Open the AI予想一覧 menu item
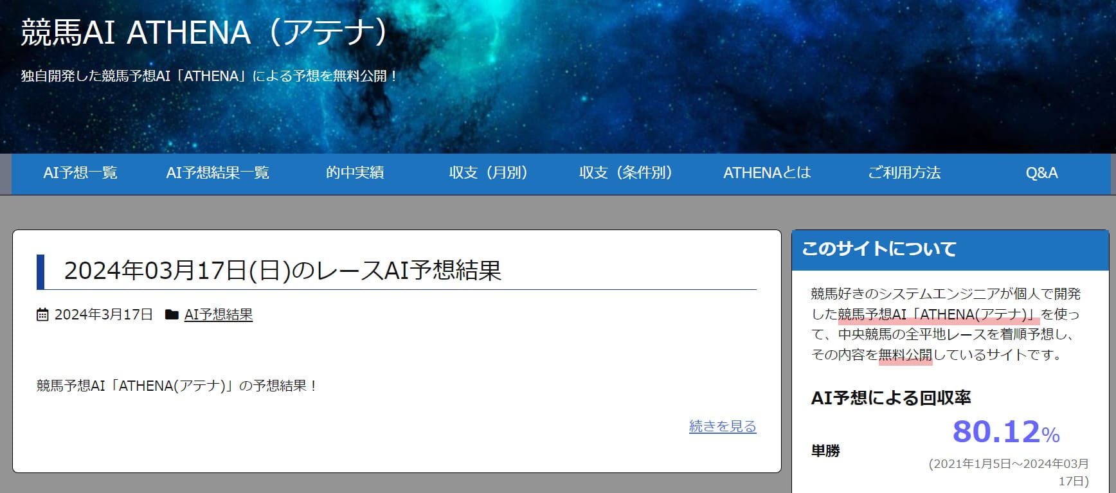The width and height of the screenshot is (1116, 493). [x=80, y=173]
